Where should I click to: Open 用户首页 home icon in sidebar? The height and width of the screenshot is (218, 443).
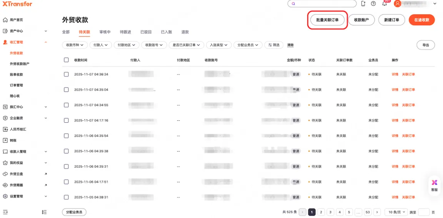5,20
